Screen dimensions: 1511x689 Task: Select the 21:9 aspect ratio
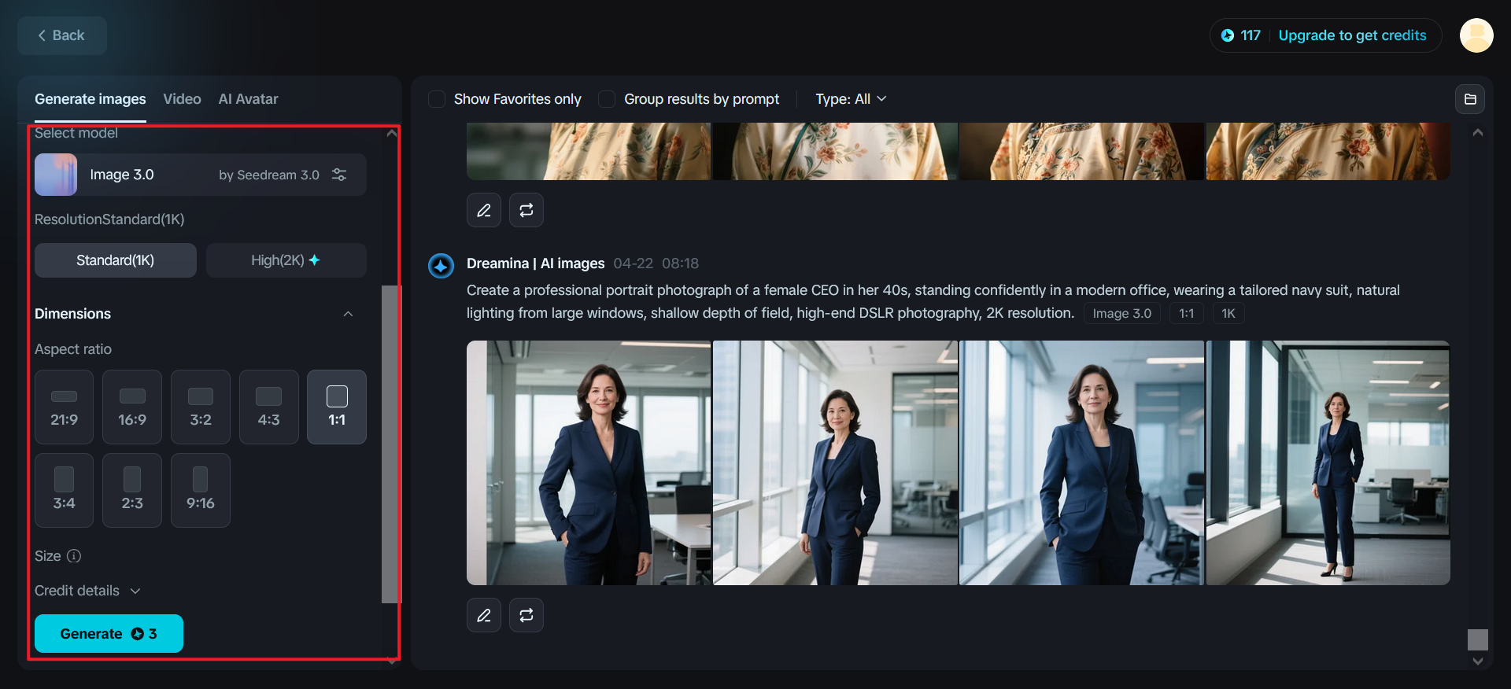click(x=64, y=407)
